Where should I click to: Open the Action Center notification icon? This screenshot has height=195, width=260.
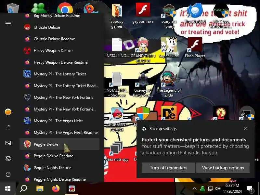tap(249, 188)
